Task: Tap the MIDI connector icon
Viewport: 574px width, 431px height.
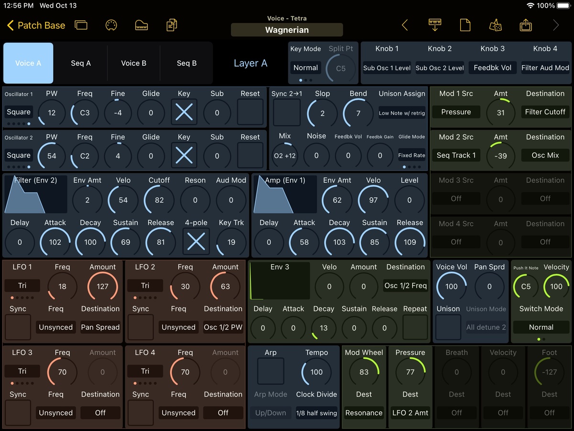Action: point(111,25)
